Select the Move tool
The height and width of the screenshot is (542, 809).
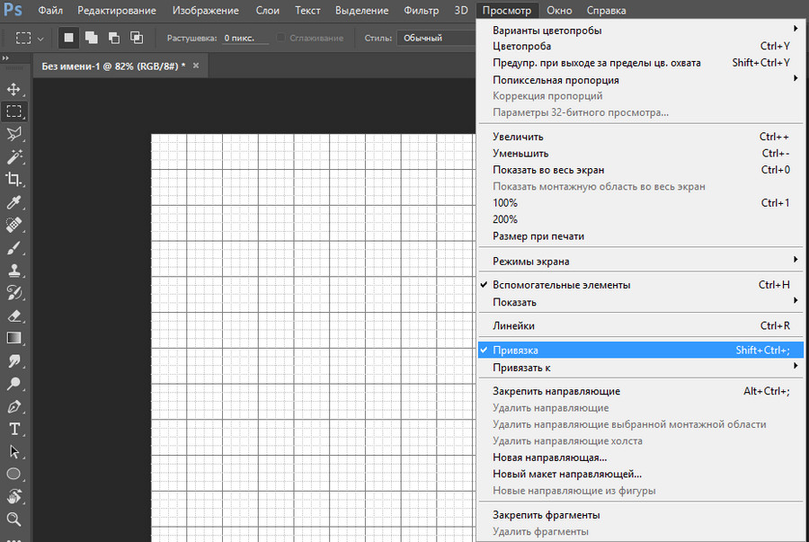click(13, 89)
